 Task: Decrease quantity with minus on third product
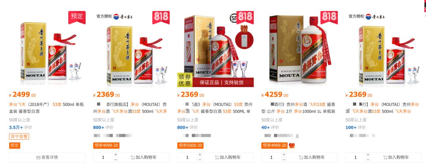pyautogui.click(x=200, y=160)
